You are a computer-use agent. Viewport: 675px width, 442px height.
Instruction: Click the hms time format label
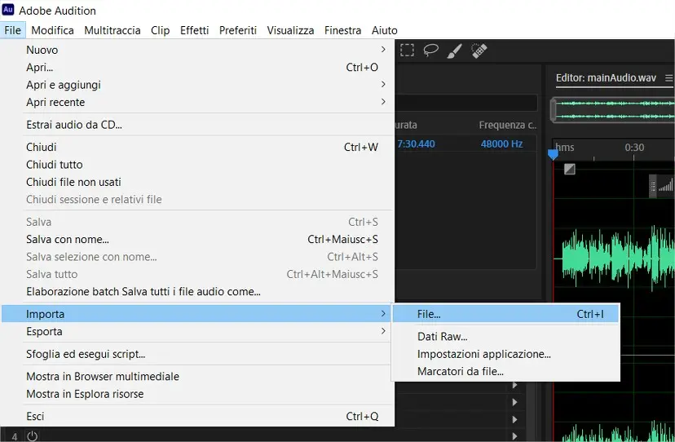pos(565,148)
